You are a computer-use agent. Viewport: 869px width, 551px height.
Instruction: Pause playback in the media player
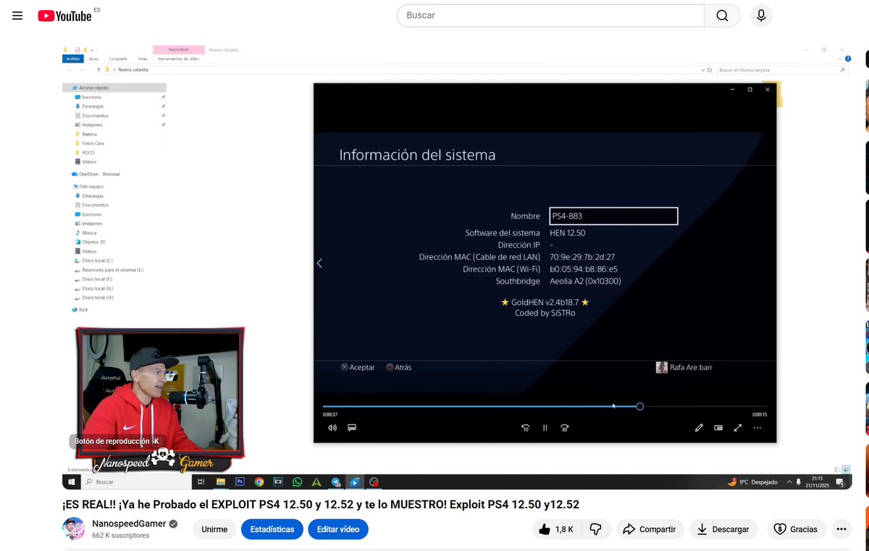[x=545, y=428]
